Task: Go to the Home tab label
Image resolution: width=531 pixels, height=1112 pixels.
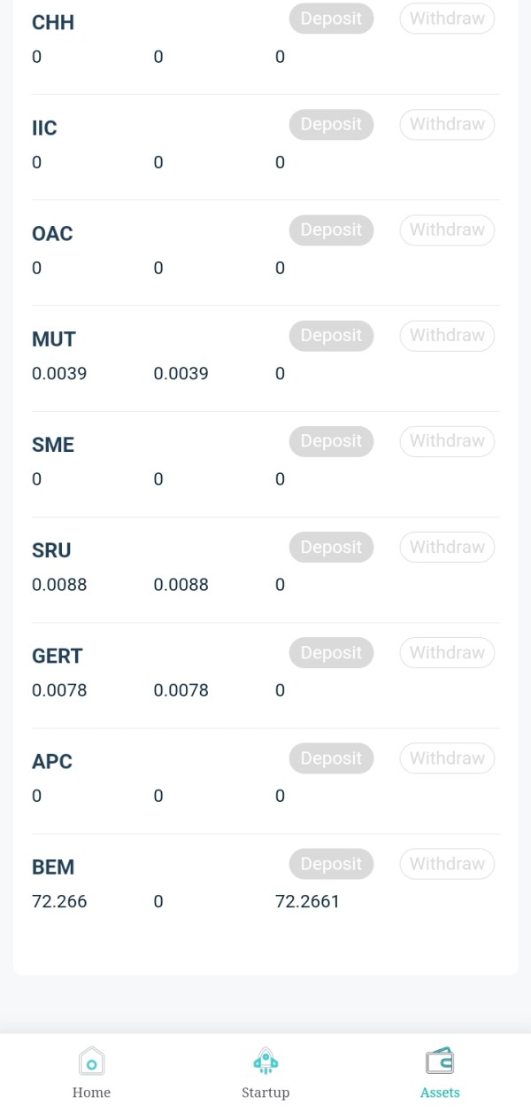Action: (x=91, y=1093)
